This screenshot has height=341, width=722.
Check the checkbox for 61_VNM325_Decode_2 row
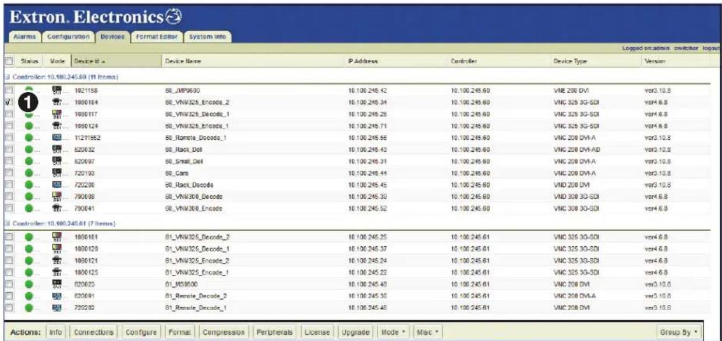(x=8, y=238)
